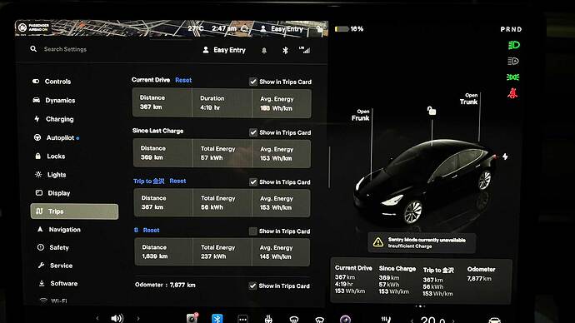The height and width of the screenshot is (323, 575).
Task: Open the Lights settings
Action: 51,175
